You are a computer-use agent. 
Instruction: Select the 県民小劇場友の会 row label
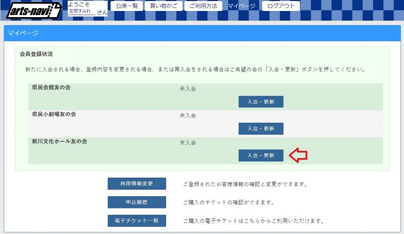coord(54,114)
